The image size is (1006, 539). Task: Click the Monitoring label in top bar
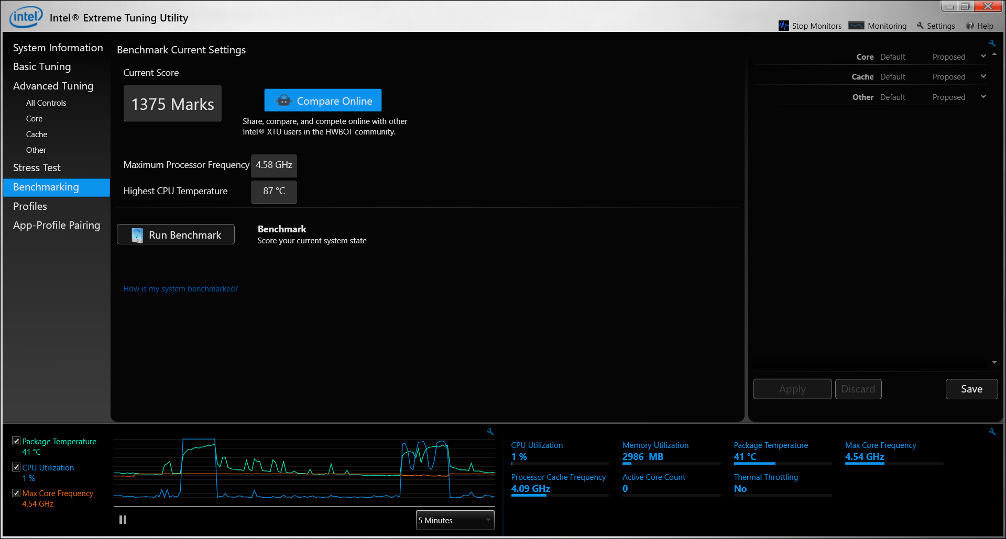(x=887, y=26)
